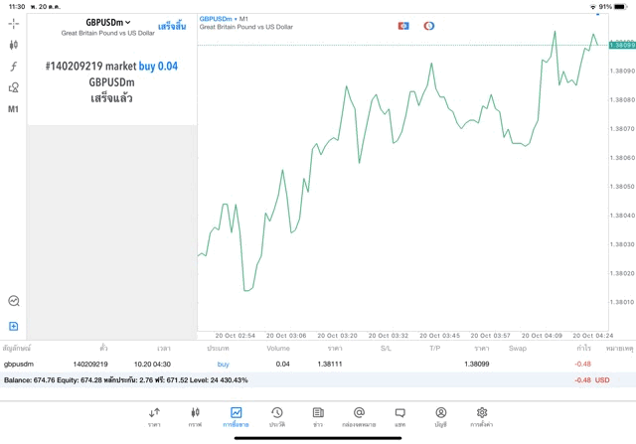Expand the GBPUSDm symbol dropdown

[x=108, y=23]
